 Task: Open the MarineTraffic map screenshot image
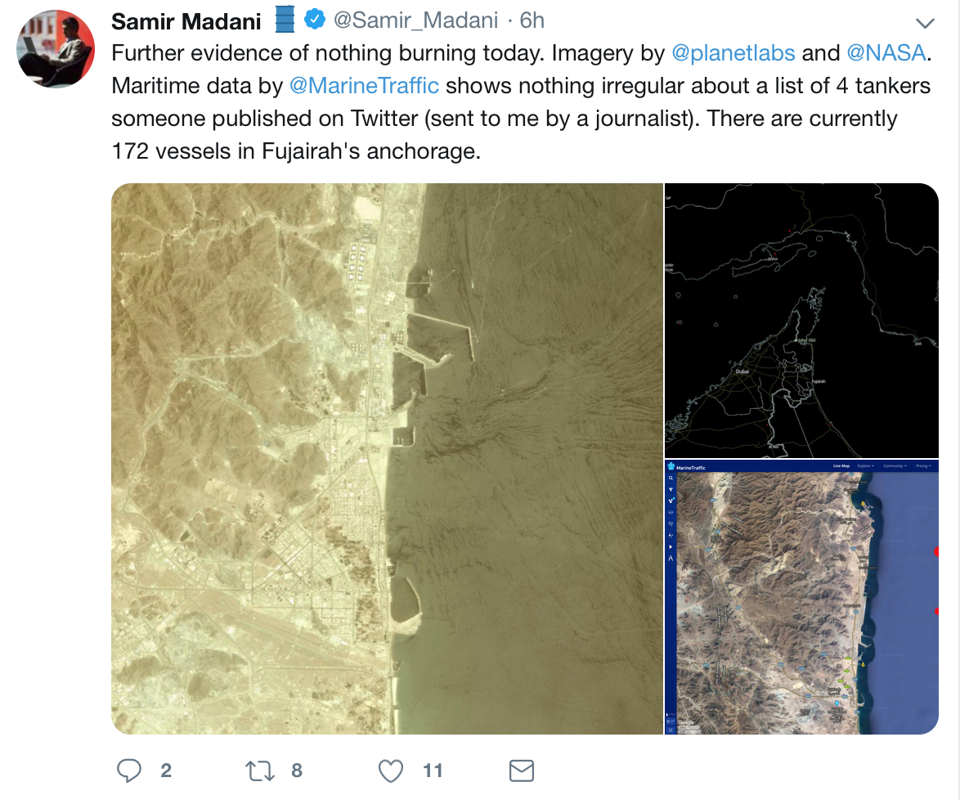801,597
